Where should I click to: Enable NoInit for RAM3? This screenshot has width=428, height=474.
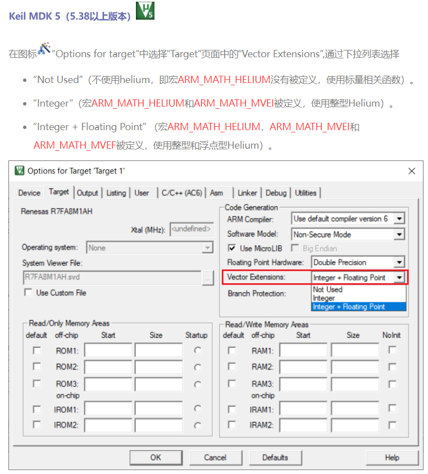(393, 384)
